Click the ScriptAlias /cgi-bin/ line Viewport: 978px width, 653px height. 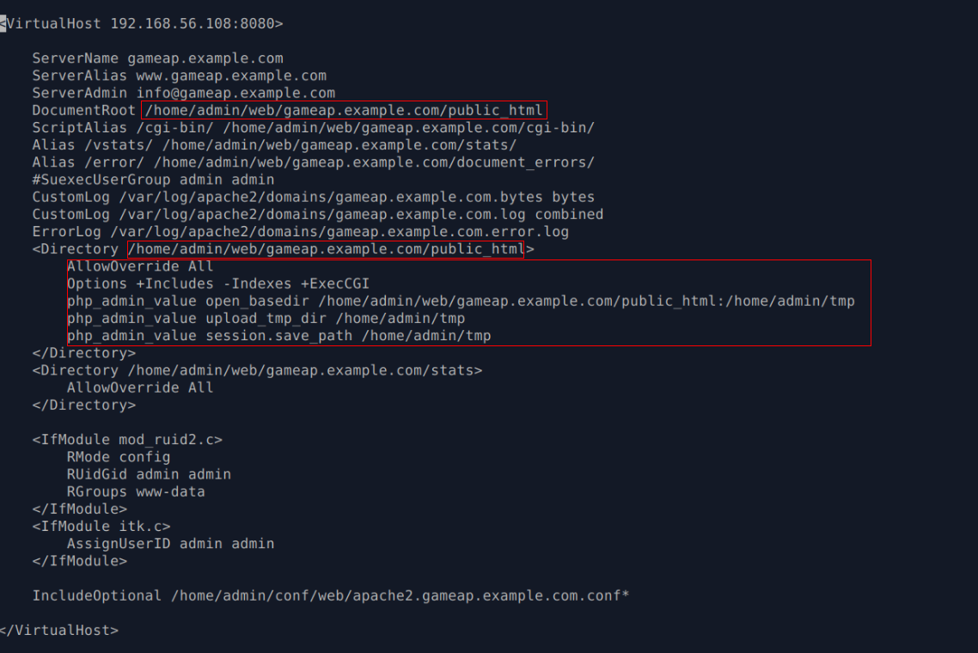pos(314,128)
